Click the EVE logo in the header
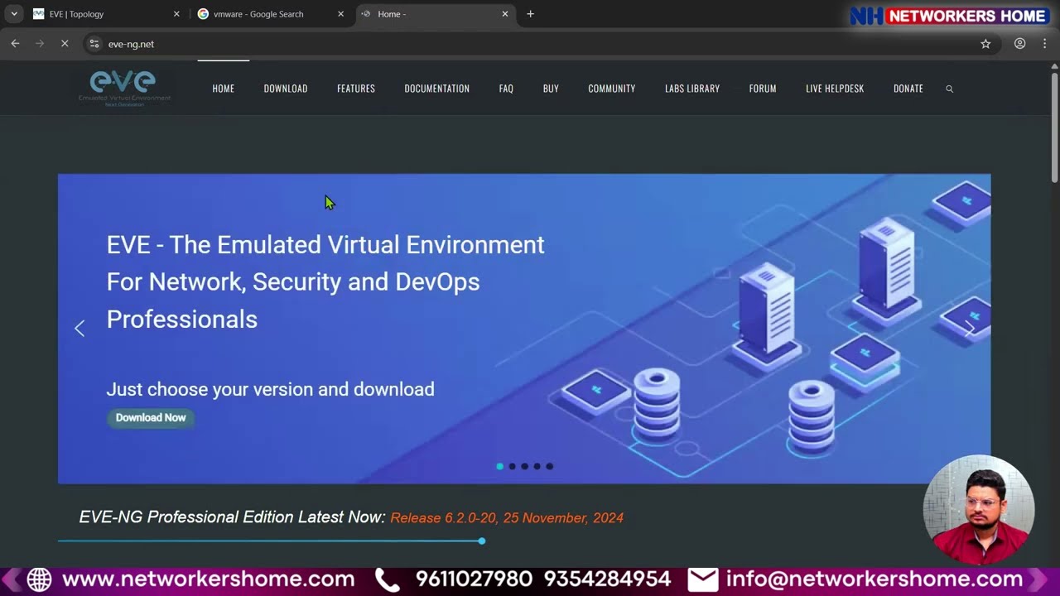This screenshot has height=596, width=1060. (124, 88)
